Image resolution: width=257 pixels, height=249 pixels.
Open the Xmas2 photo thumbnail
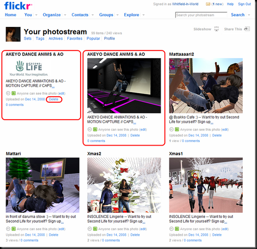(124, 185)
